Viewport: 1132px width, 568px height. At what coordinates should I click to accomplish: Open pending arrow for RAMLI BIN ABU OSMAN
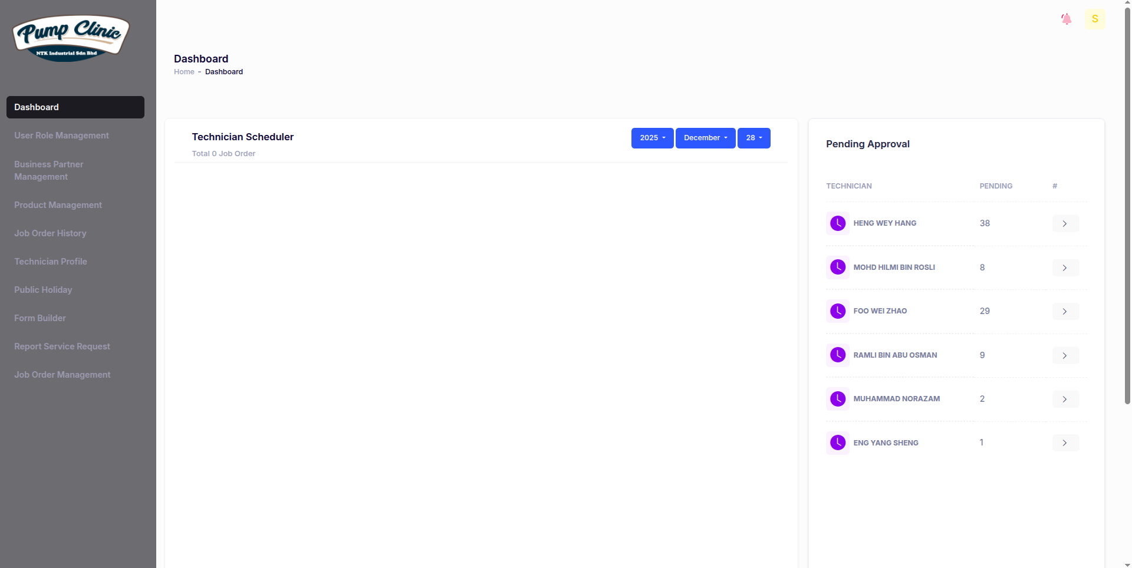pyautogui.click(x=1065, y=356)
